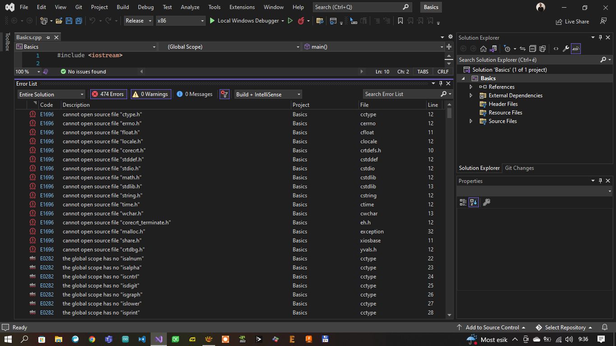
Task: Toggle a bookmark on the current line
Action: (400, 21)
